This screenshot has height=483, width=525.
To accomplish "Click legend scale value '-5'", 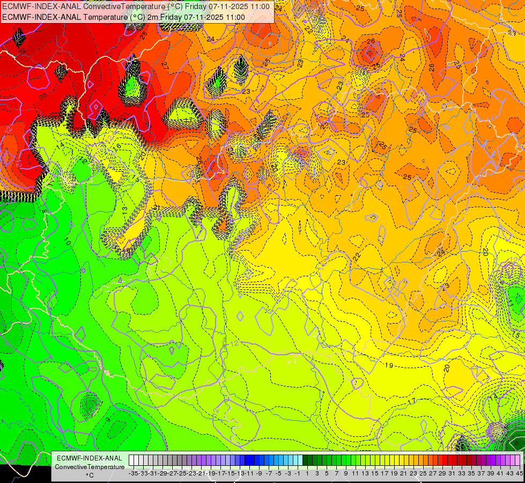I will 278,473.
